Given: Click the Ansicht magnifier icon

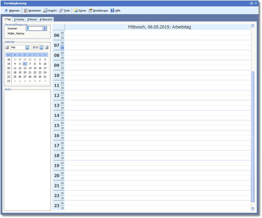Looking at the screenshot, I should (x=45, y=11).
